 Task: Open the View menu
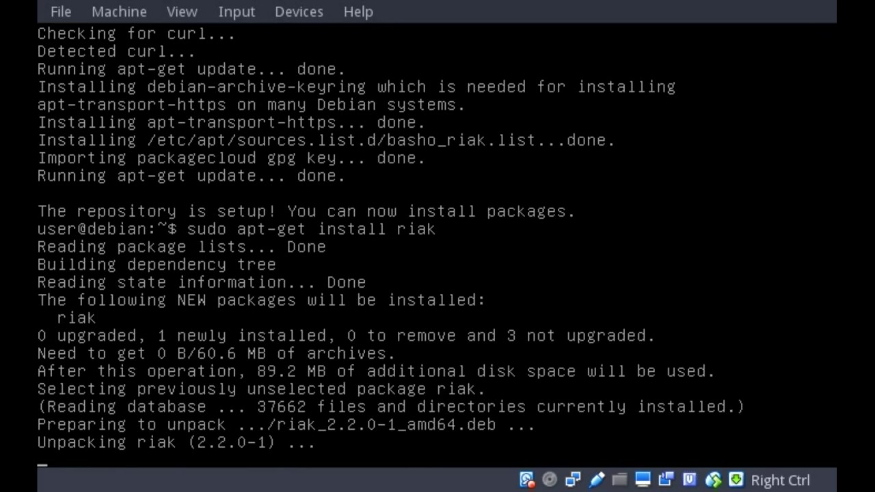[182, 12]
